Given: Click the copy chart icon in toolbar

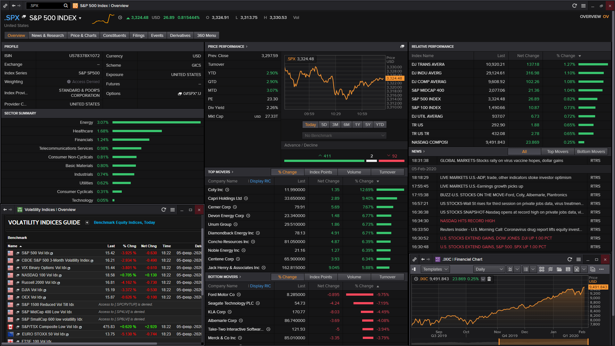Looking at the screenshot, I should pyautogui.click(x=593, y=269).
